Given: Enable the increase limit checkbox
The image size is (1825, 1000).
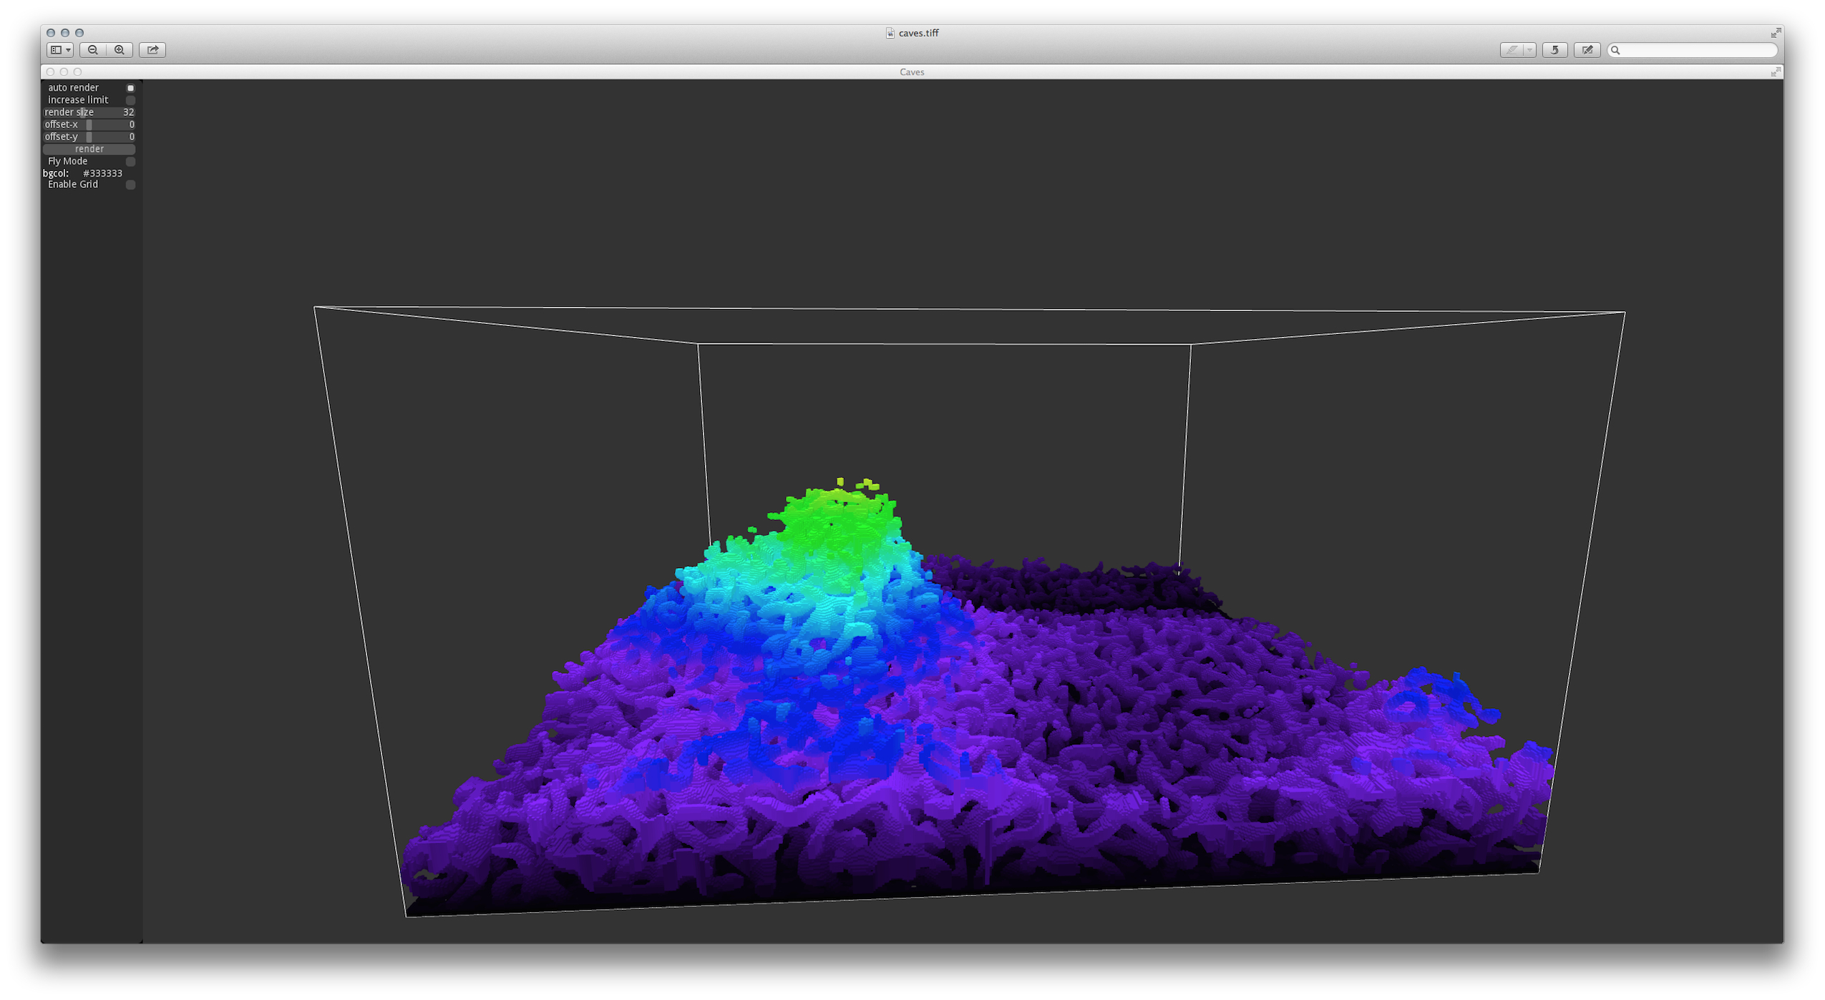Looking at the screenshot, I should pos(130,100).
